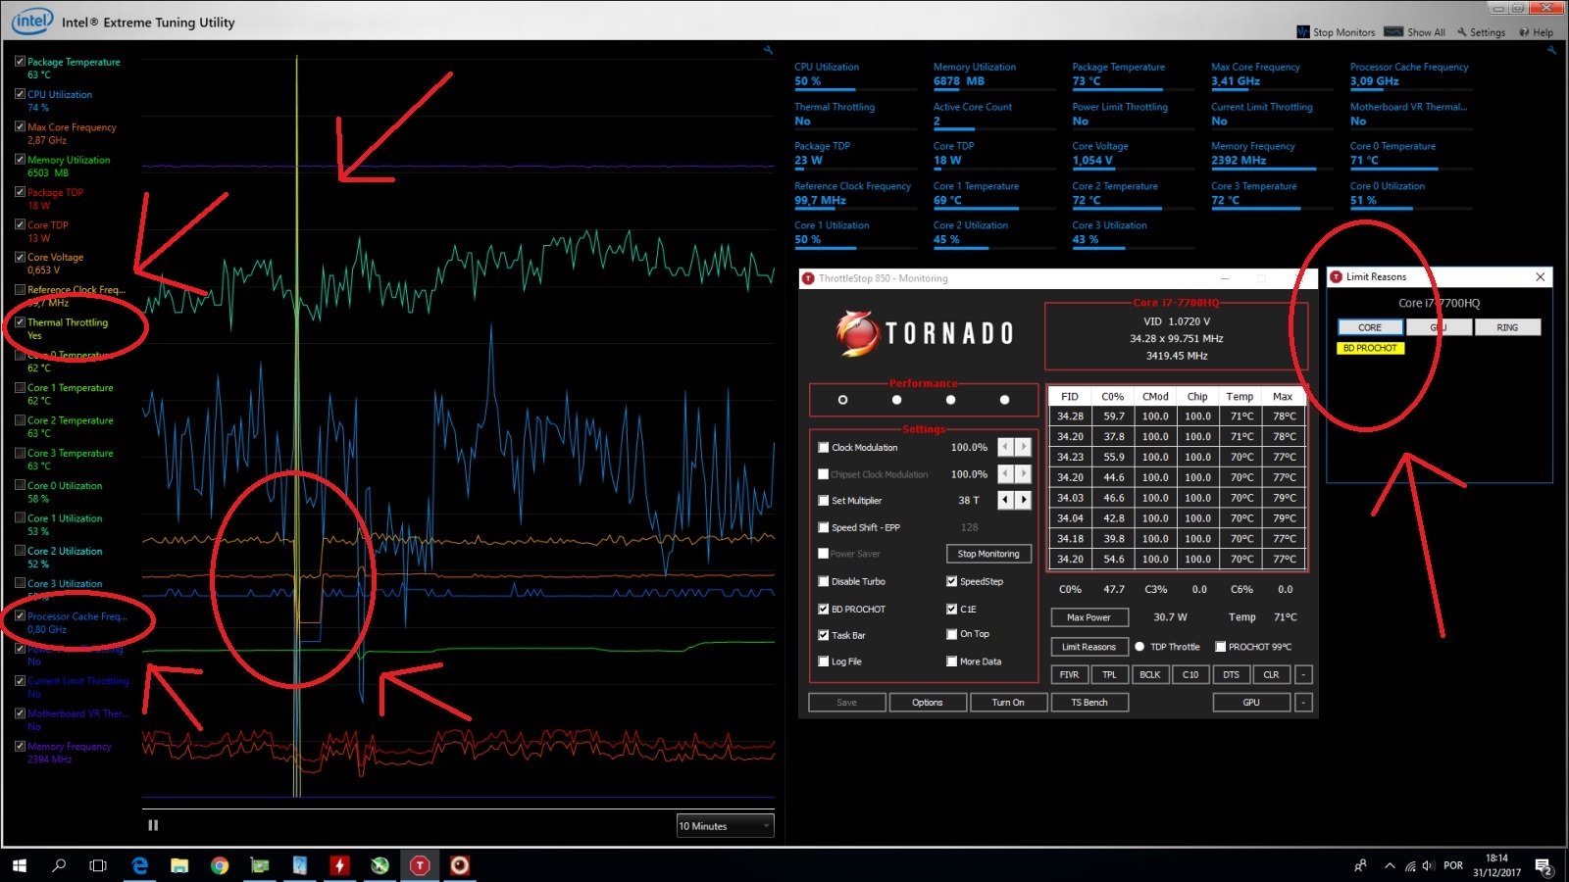Decrease Clock Modulation with left arrow
The image size is (1569, 882).
pos(1005,447)
